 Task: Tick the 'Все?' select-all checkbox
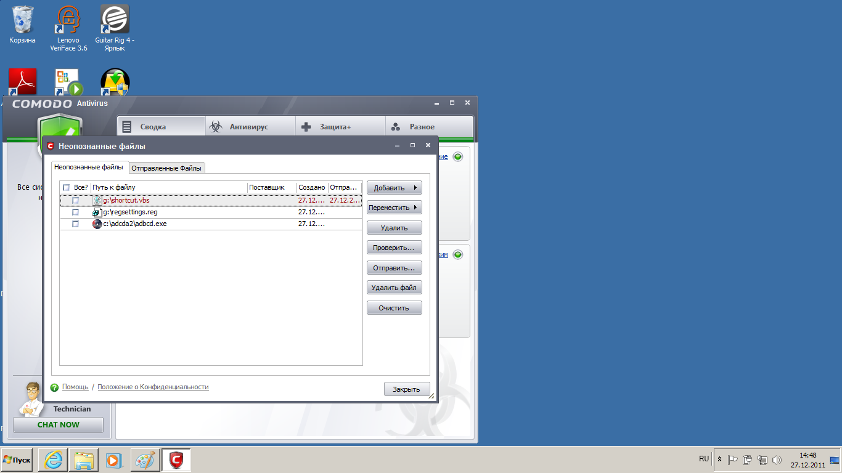pyautogui.click(x=66, y=187)
